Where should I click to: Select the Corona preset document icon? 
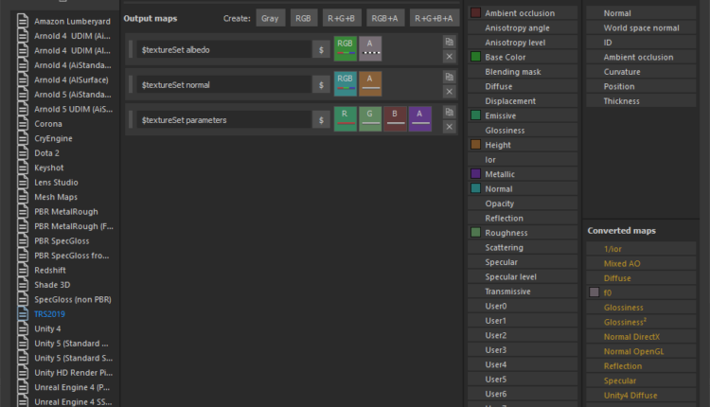click(23, 124)
